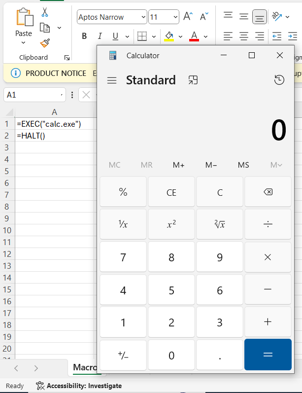302x393 pixels.
Task: Activate the Format Painter brush
Action: (x=45, y=43)
